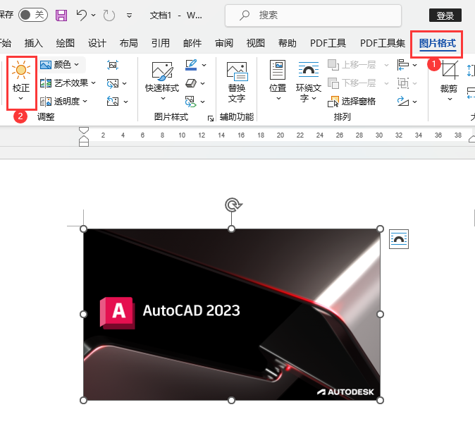475x443 pixels.
Task: Click the Save floppy disk icon
Action: coord(61,15)
